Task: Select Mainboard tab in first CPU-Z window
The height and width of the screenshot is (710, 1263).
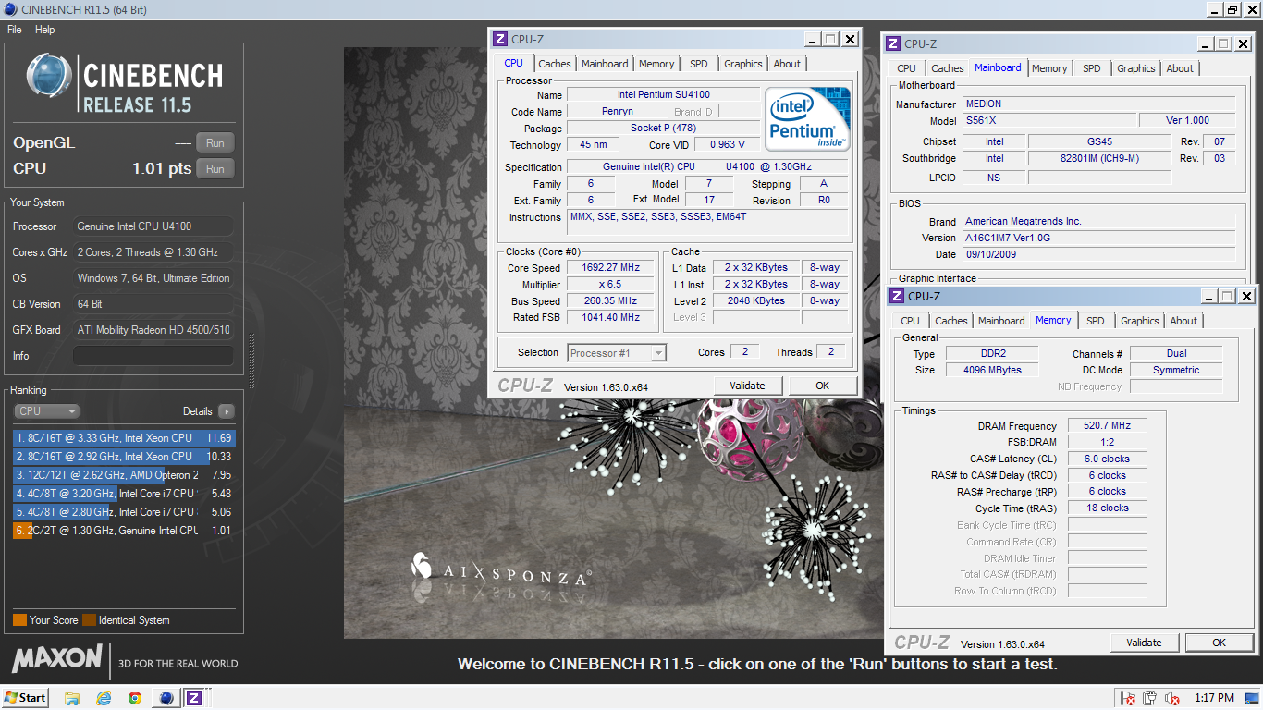Action: [x=605, y=64]
